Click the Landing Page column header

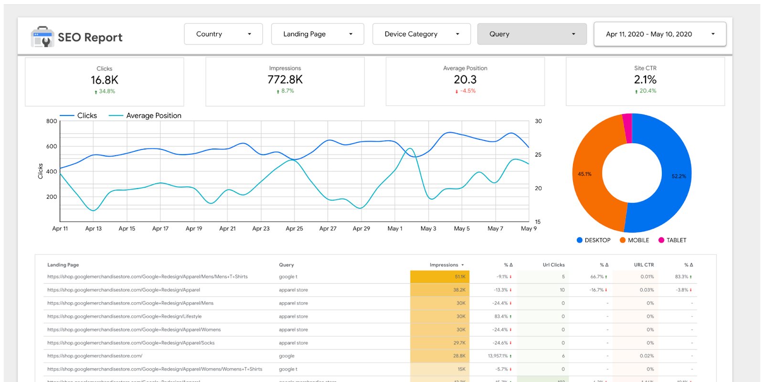pos(63,265)
